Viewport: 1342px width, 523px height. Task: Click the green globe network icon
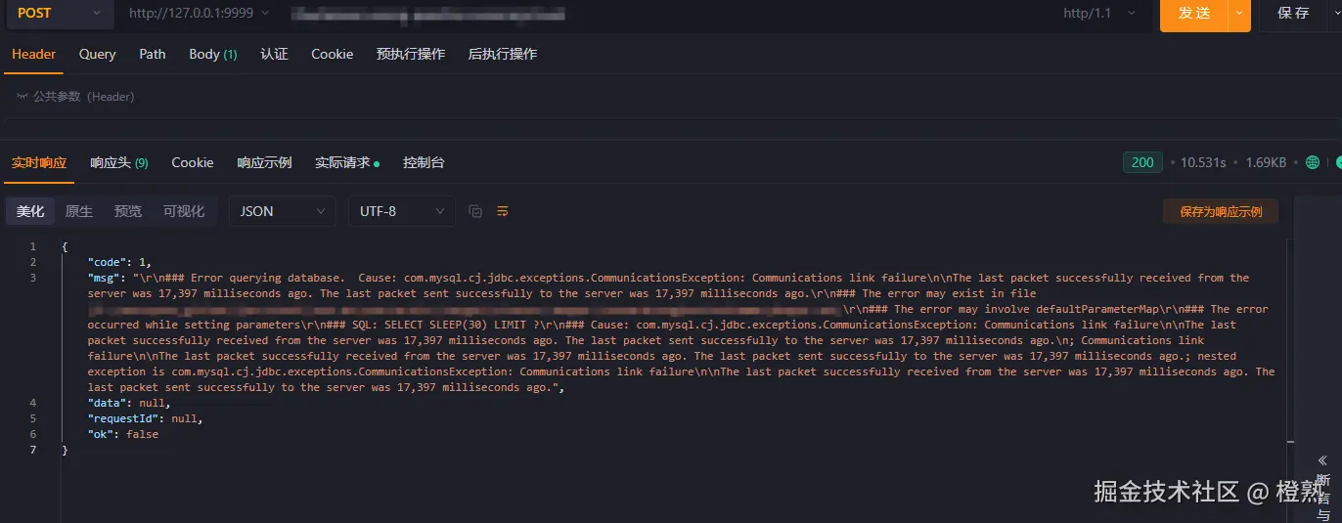pyautogui.click(x=1313, y=162)
